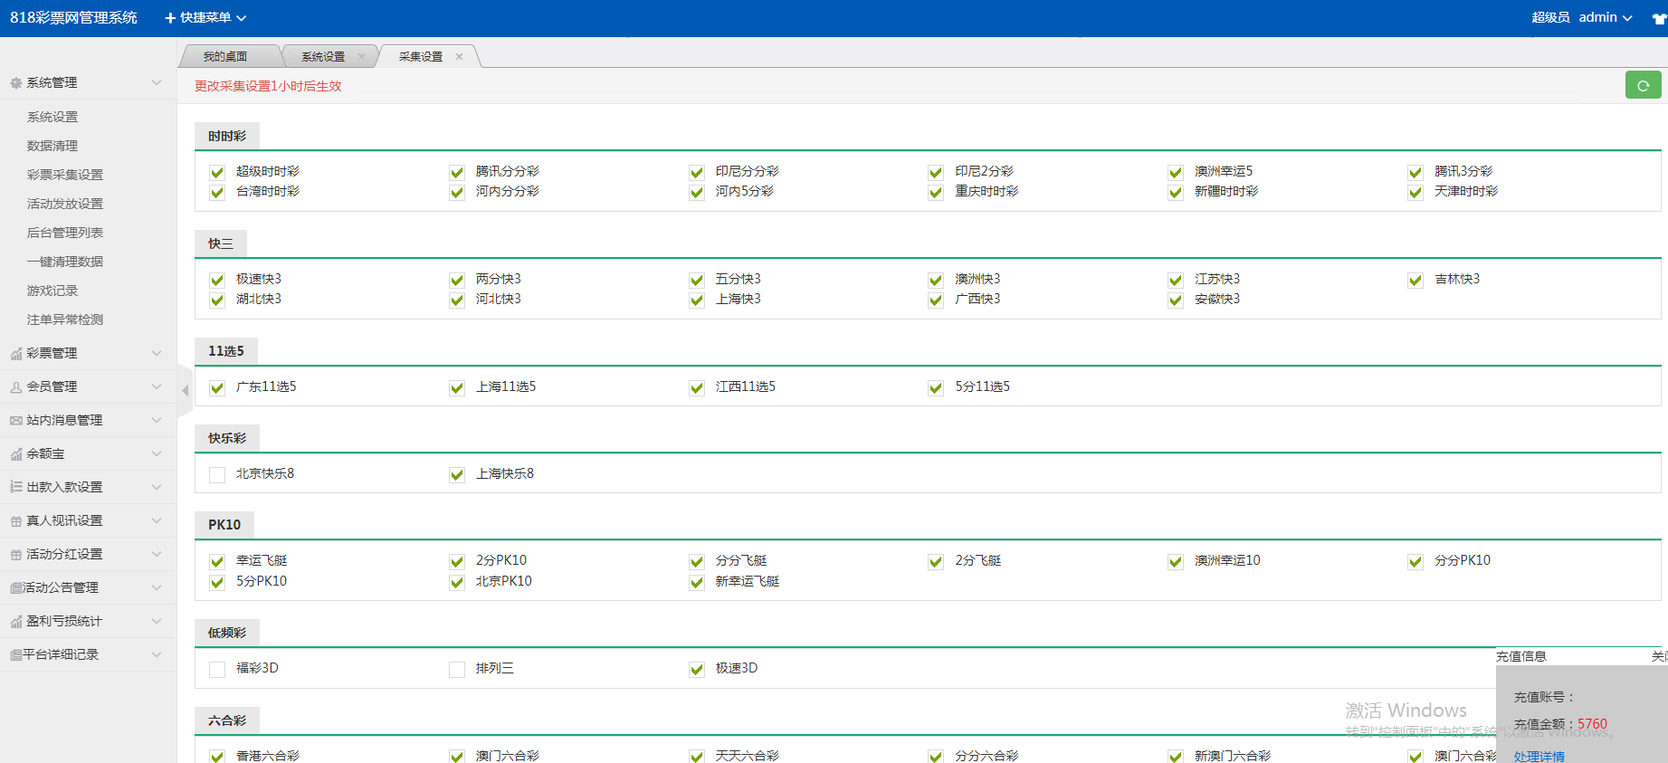Open 注单异常检测 in the sidebar

pos(65,320)
